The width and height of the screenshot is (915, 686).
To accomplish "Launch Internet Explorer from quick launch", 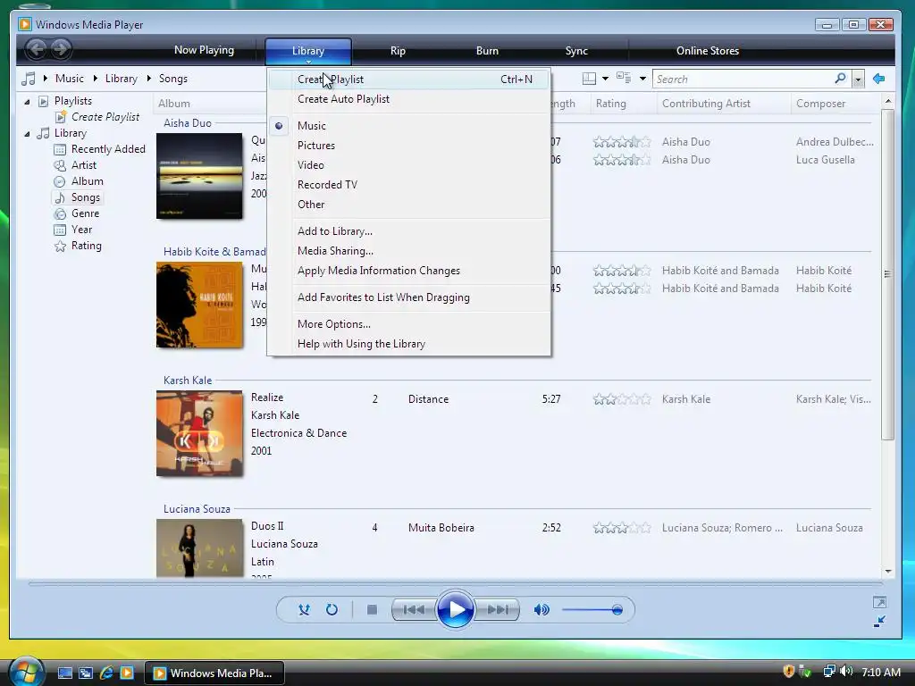I will 105,673.
